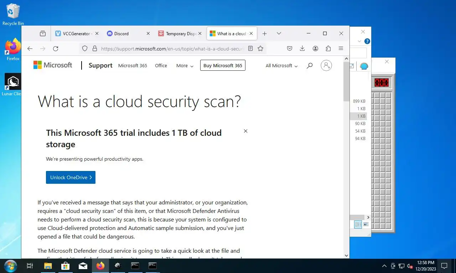The image size is (456, 273).
Task: Open the Mail app from the taskbar
Action: tap(83, 266)
